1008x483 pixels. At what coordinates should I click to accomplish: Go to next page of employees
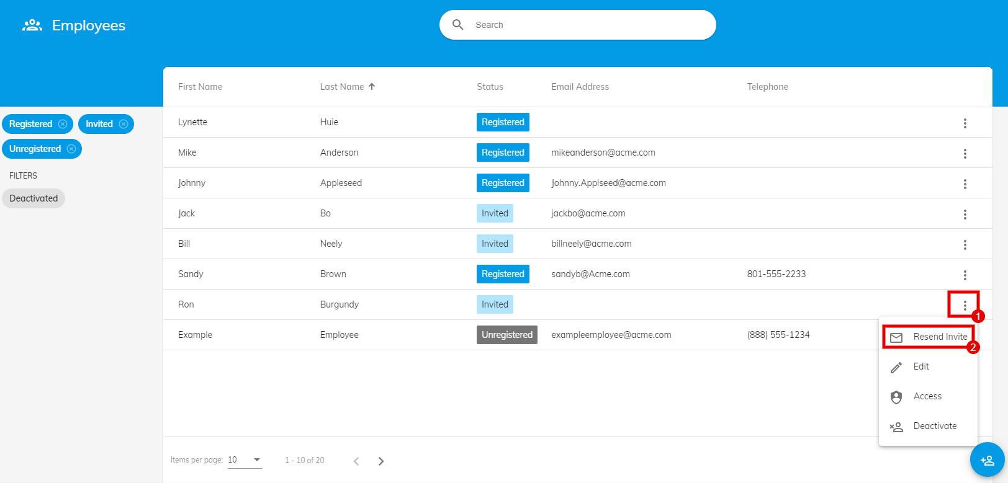(x=381, y=461)
